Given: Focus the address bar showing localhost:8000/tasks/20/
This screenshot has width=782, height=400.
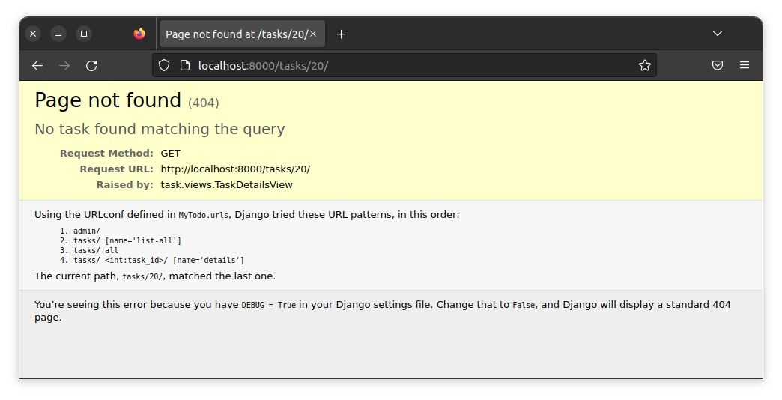Looking at the screenshot, I should [x=412, y=66].
